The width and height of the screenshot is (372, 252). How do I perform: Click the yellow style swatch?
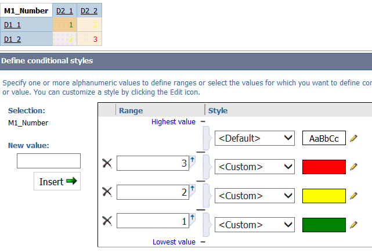324,196
